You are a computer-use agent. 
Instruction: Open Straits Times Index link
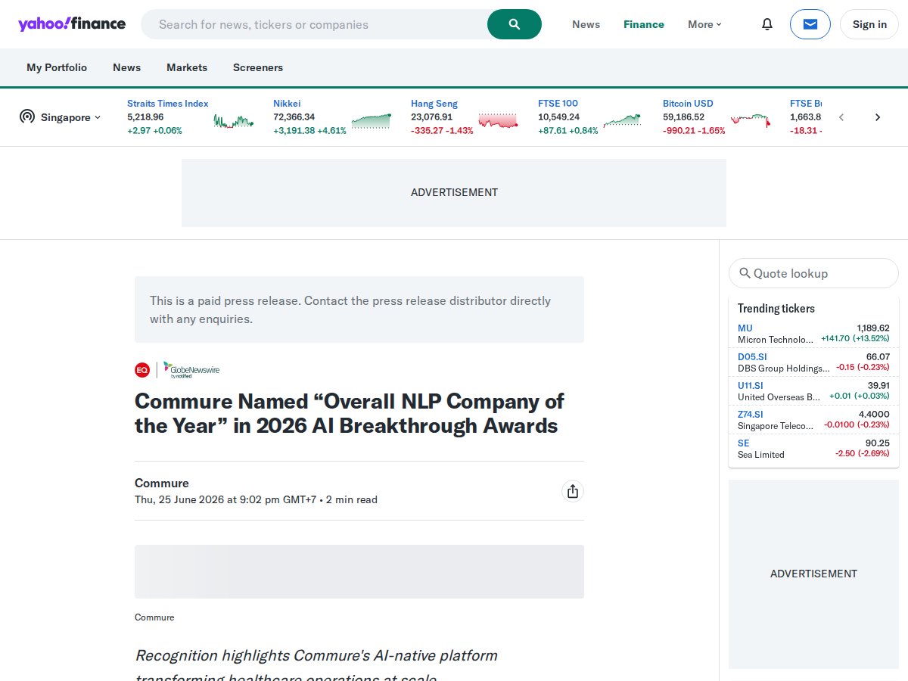point(167,104)
